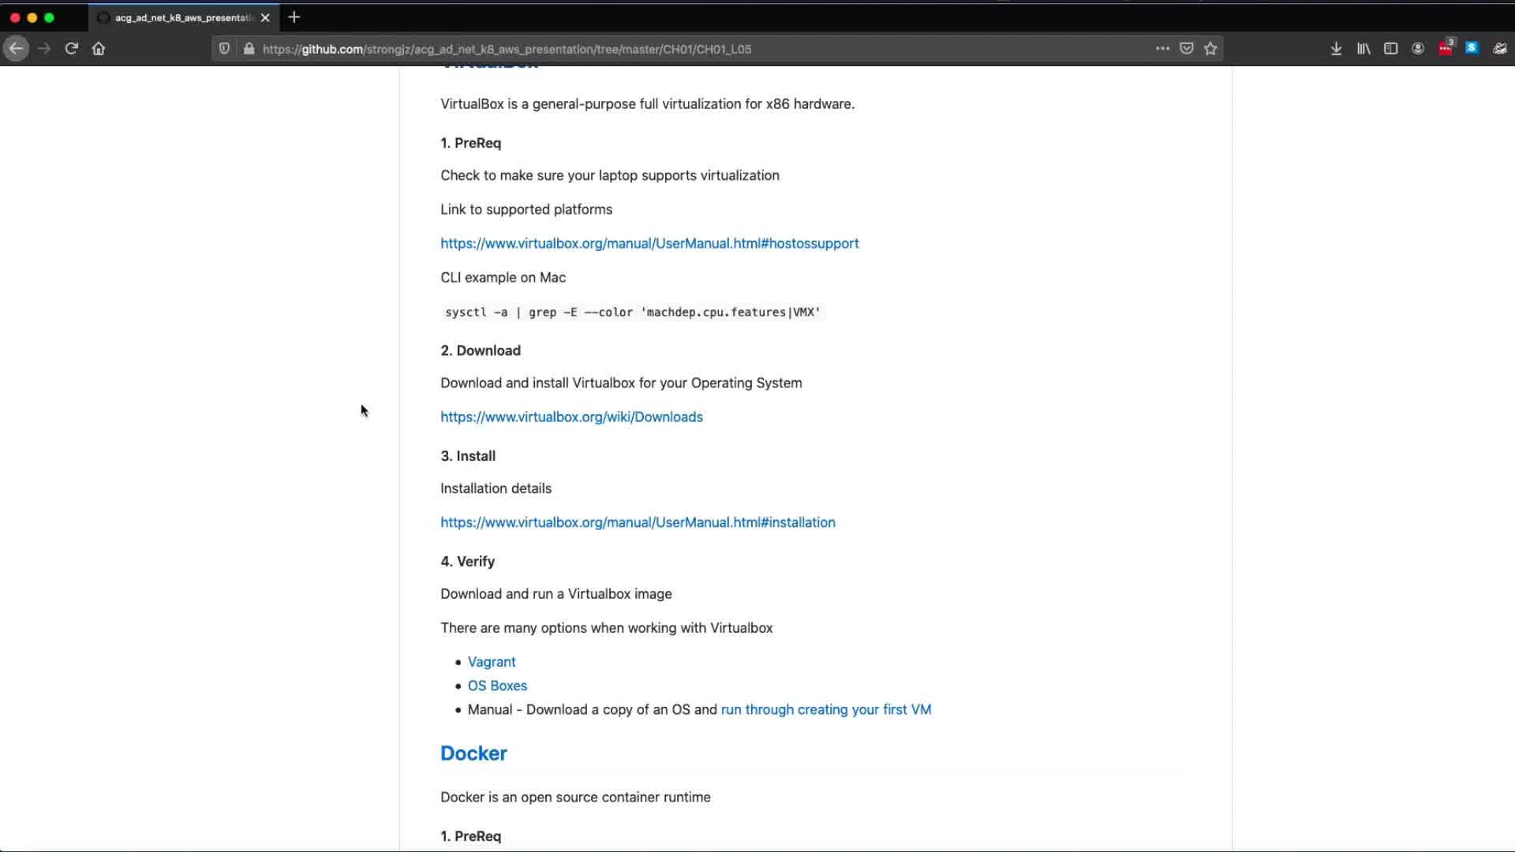1515x852 pixels.
Task: Select the acg_ad_net_k8_aws_presentation tab
Action: 181,17
